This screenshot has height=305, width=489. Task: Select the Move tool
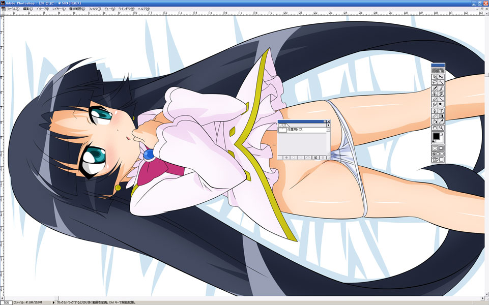[x=441, y=77]
